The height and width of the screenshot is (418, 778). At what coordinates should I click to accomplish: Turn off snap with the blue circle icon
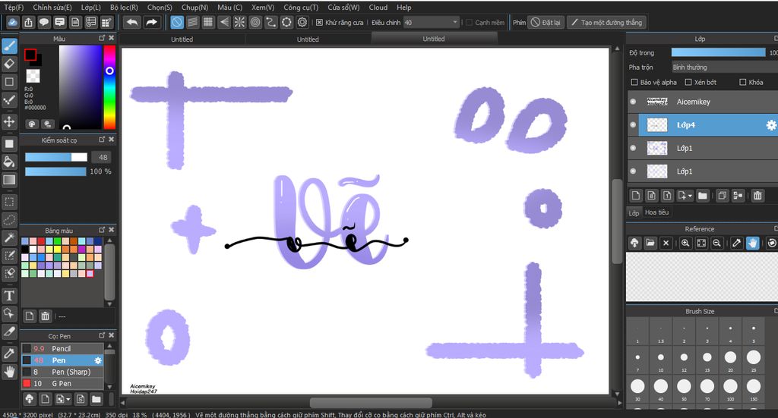pos(177,22)
